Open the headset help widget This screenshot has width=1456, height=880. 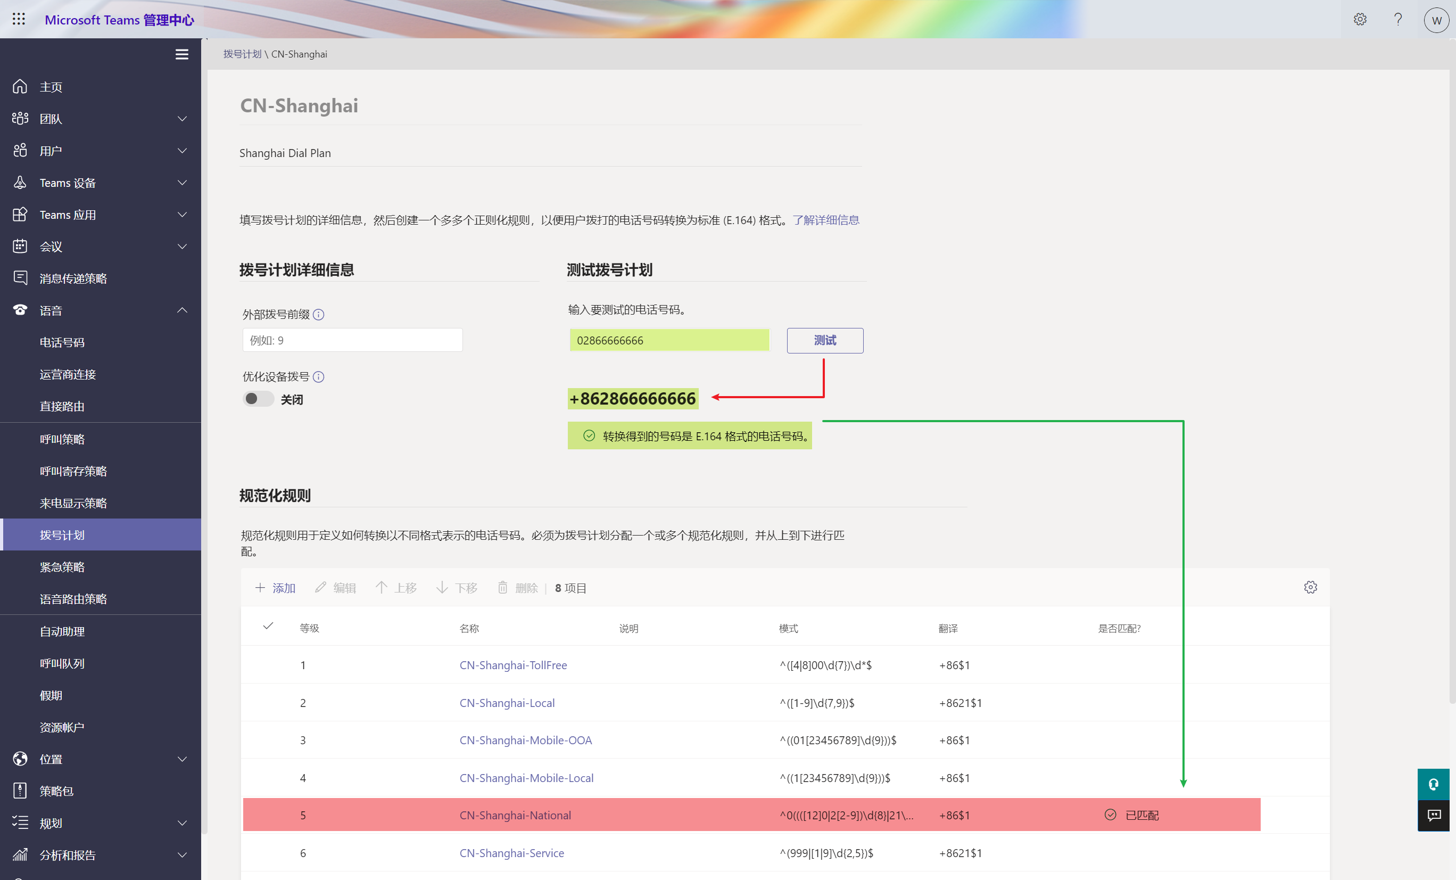tap(1434, 785)
